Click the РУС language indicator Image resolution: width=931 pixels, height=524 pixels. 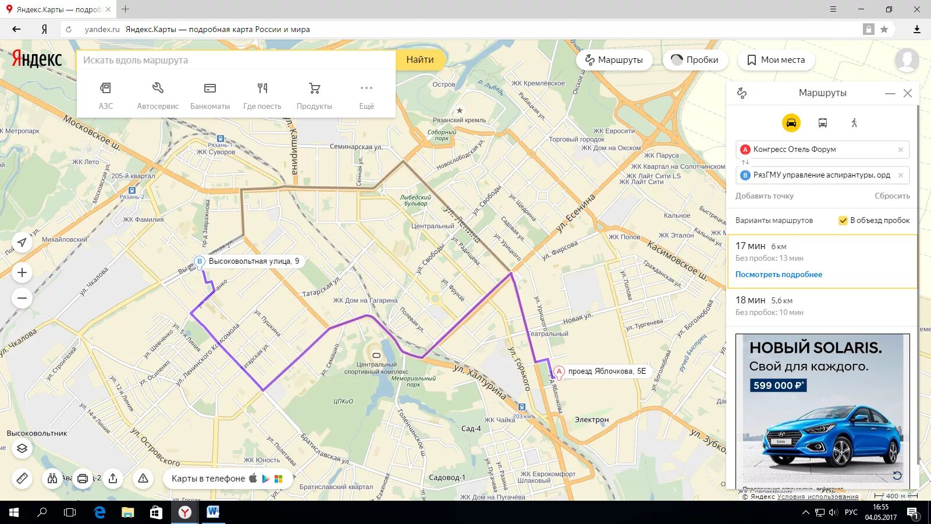pos(851,512)
